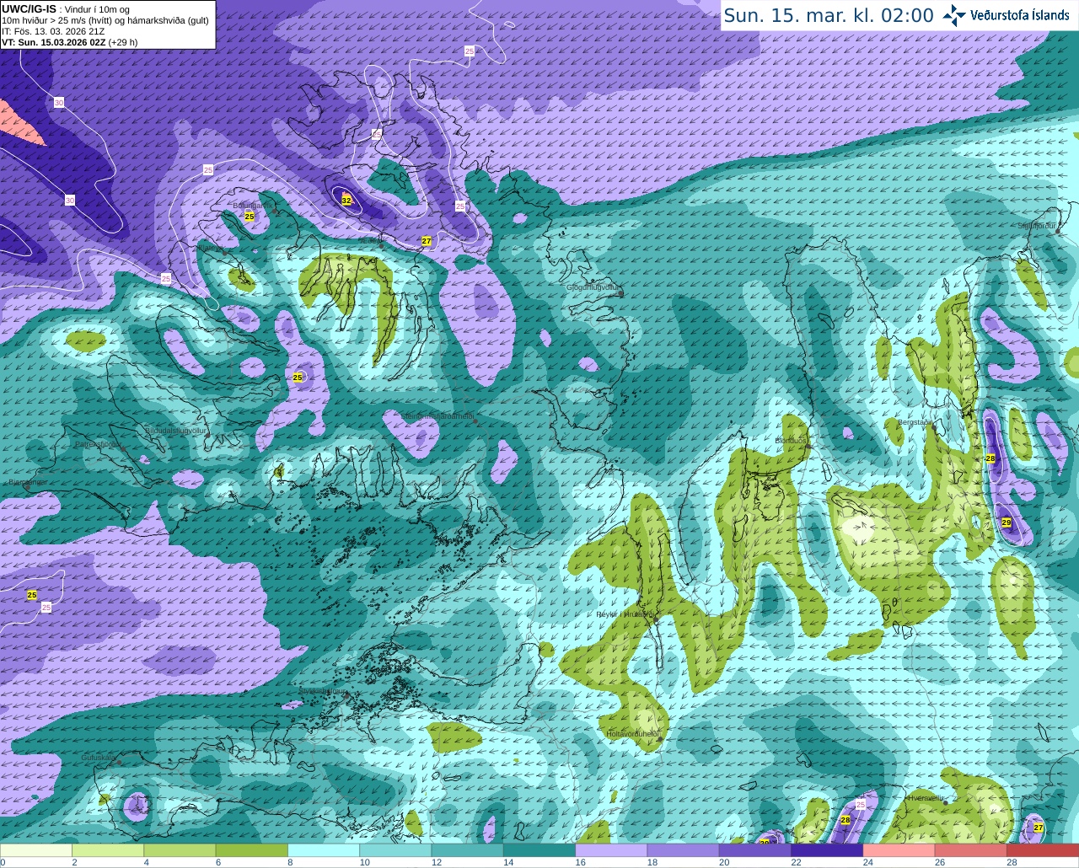Click the 4–6 m/s legend swatch
The width and height of the screenshot is (1079, 868).
pyautogui.click(x=180, y=850)
